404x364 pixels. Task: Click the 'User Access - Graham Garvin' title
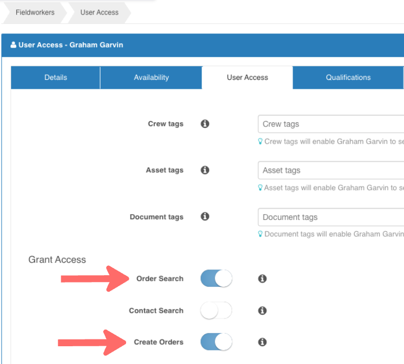point(71,45)
